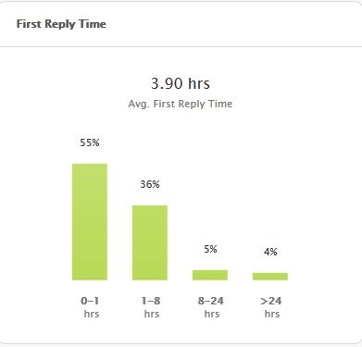Click the 'hrs' text under 0-1
This screenshot has height=347, width=362.
[92, 314]
